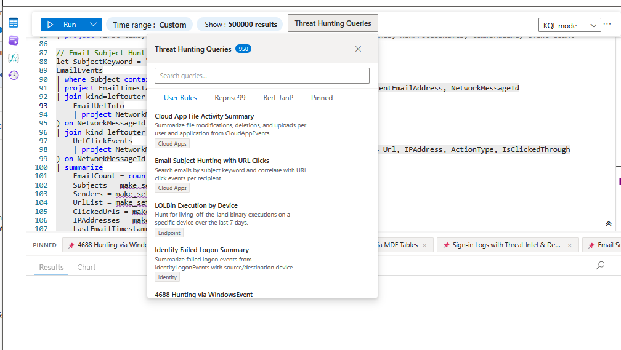
Task: Switch to the Pinned tab
Action: (x=322, y=98)
